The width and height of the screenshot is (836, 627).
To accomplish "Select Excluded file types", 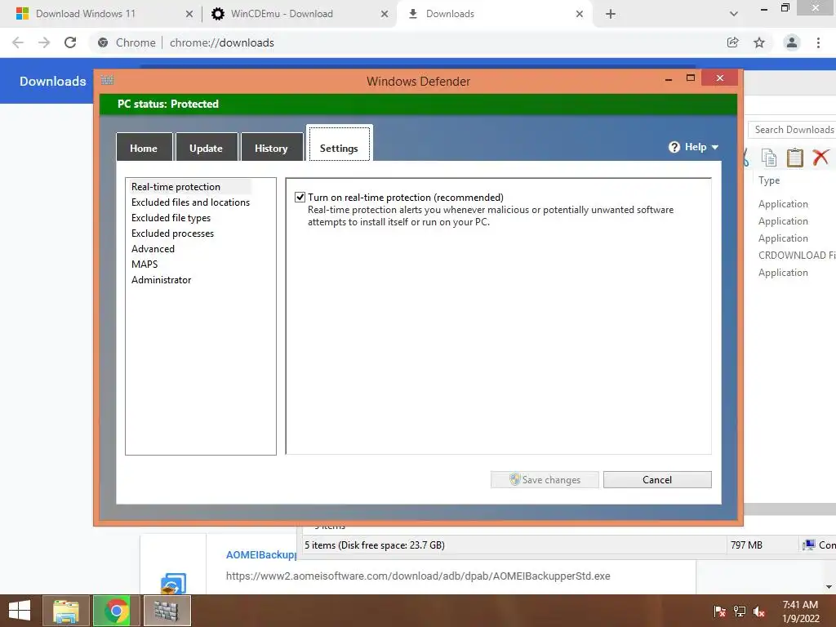I will 171,217.
